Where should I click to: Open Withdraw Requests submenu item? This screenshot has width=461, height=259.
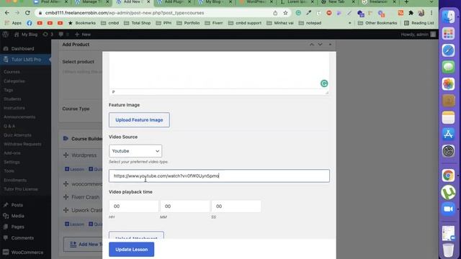click(x=22, y=144)
